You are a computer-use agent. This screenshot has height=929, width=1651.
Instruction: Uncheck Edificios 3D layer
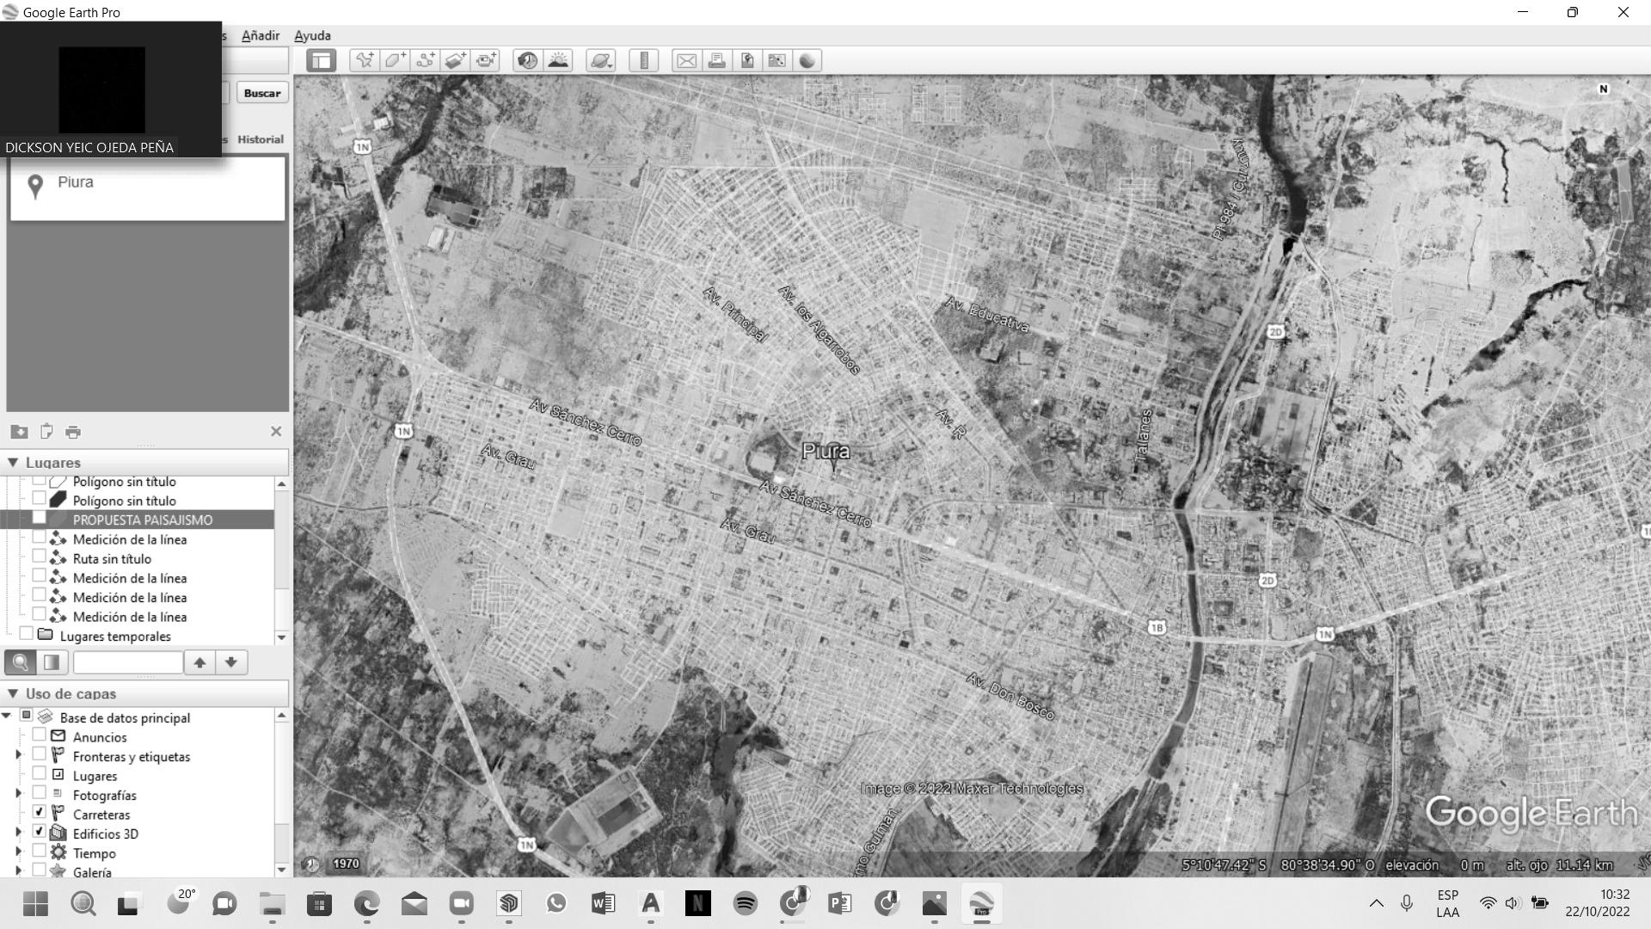pos(39,832)
